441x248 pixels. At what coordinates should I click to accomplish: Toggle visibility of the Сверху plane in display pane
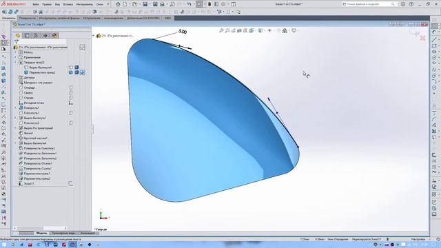(x=71, y=93)
